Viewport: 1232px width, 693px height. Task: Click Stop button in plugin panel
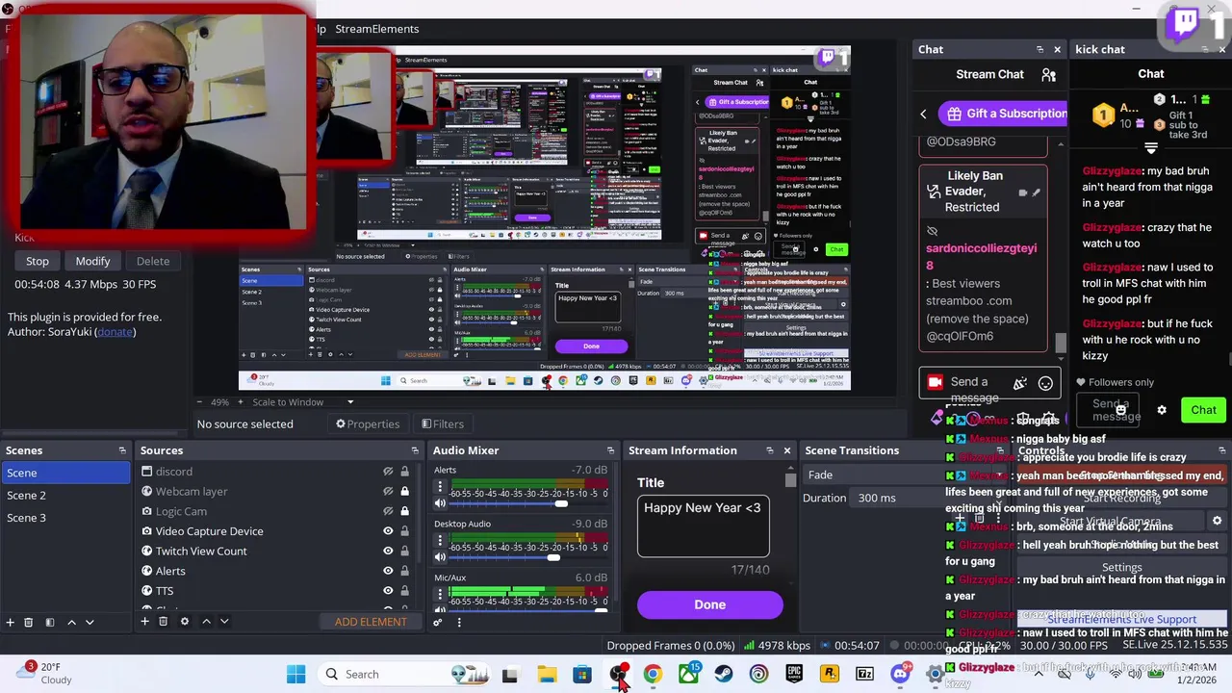(38, 261)
